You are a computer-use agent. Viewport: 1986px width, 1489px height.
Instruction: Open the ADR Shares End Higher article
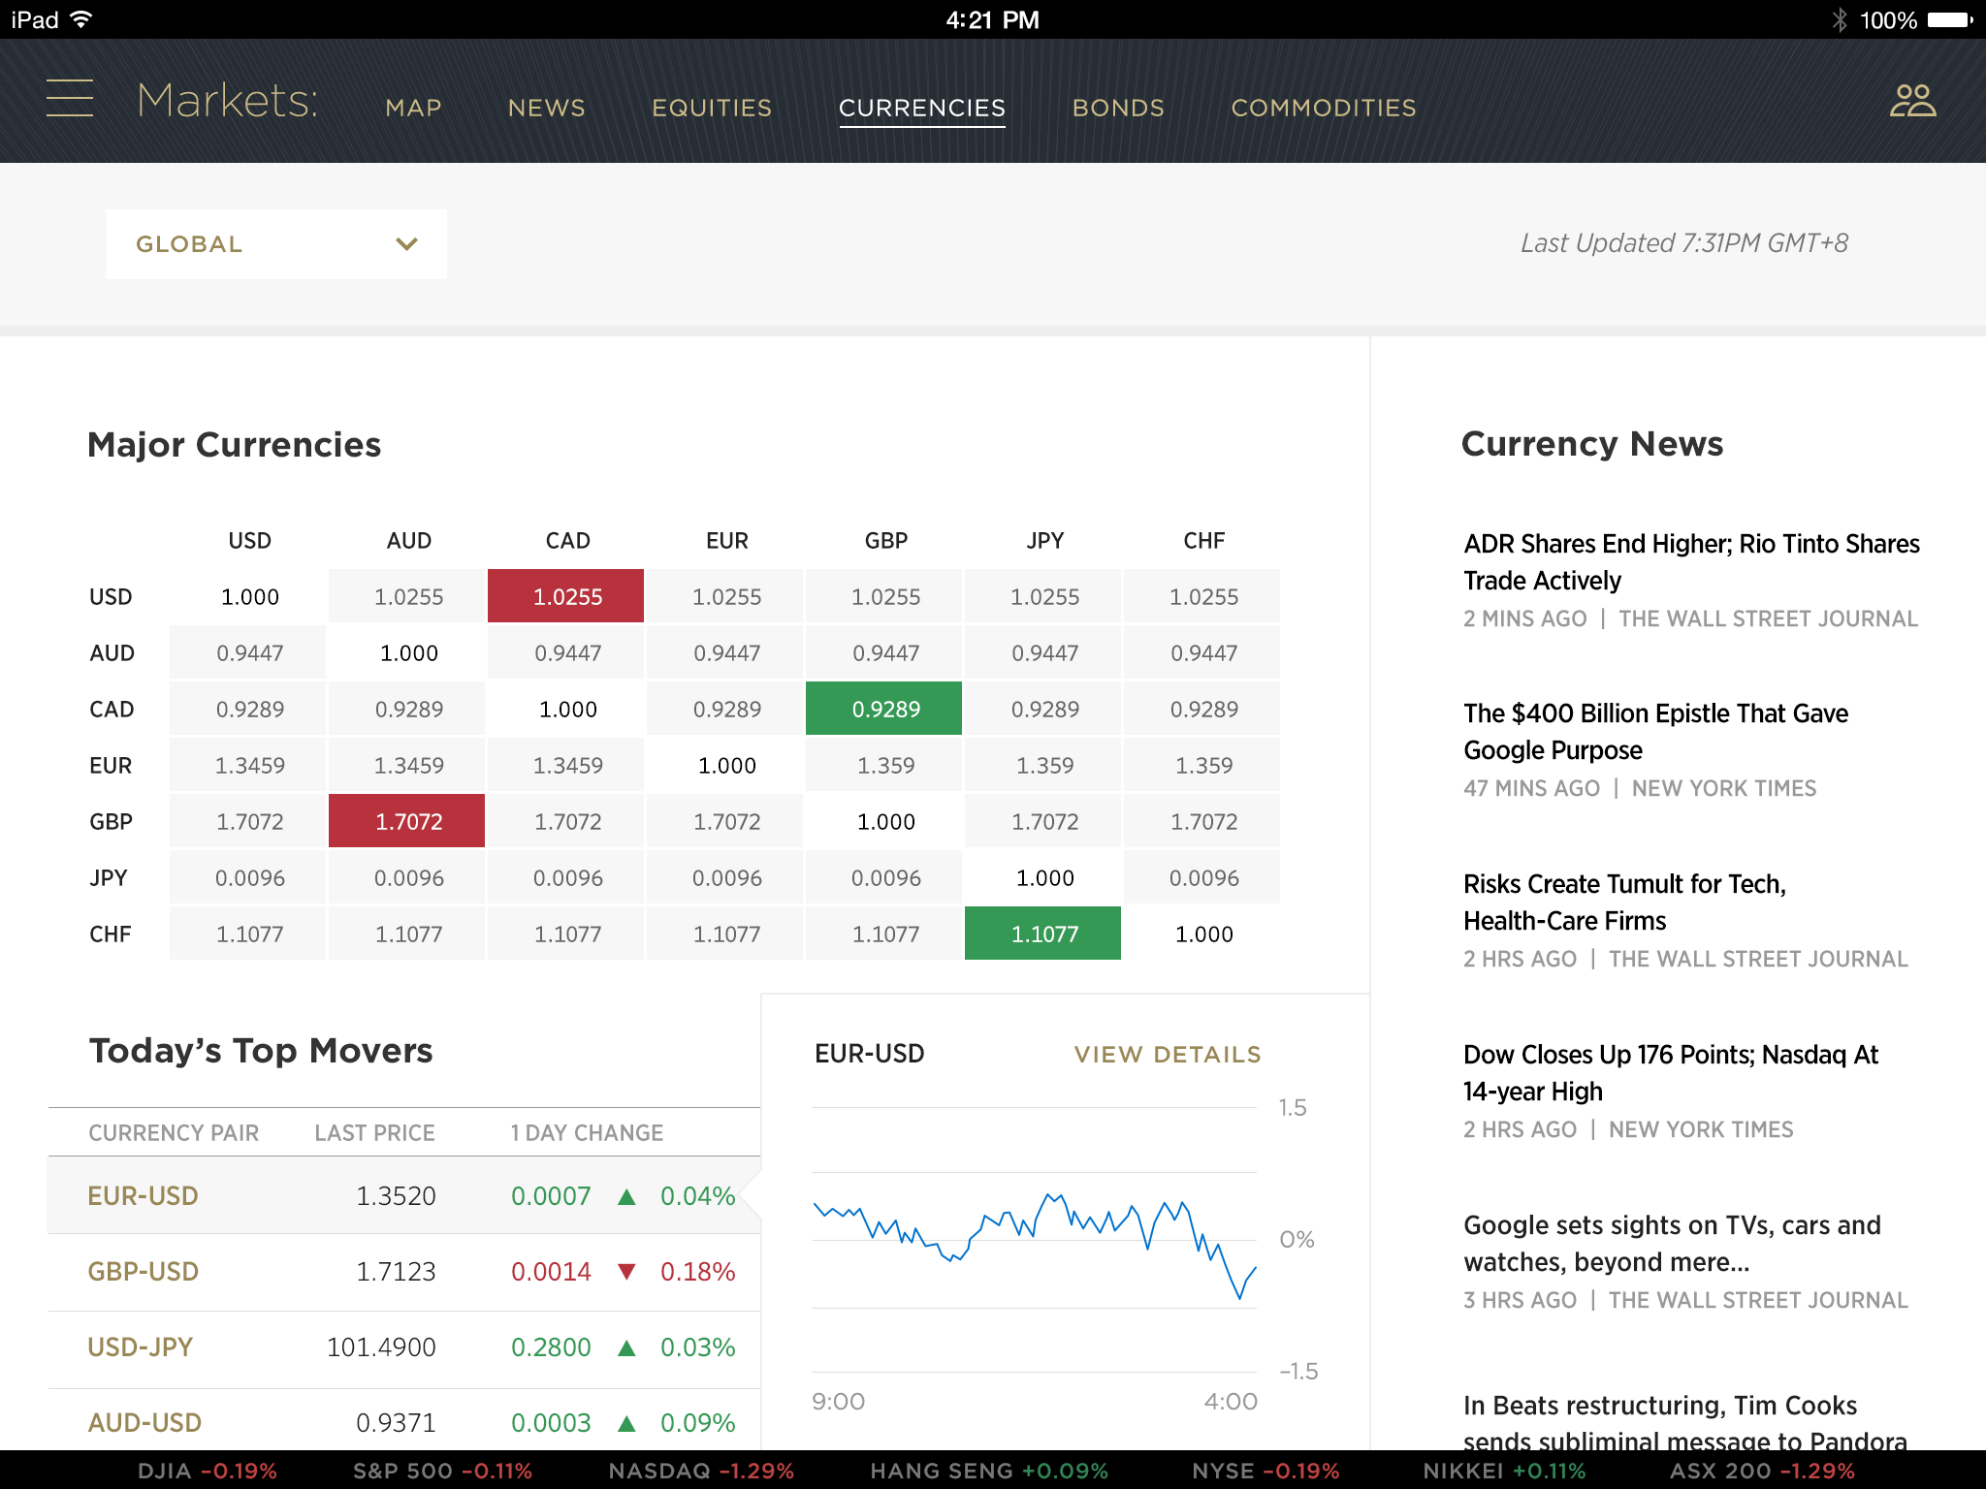coord(1690,562)
